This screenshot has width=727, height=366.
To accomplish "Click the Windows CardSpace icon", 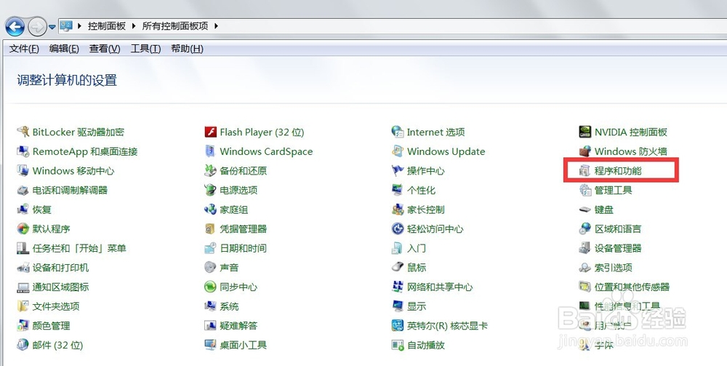I will click(211, 151).
